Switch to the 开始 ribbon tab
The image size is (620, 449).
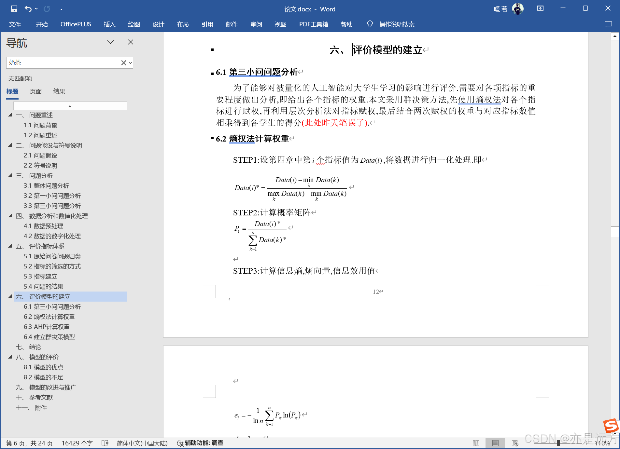click(42, 24)
